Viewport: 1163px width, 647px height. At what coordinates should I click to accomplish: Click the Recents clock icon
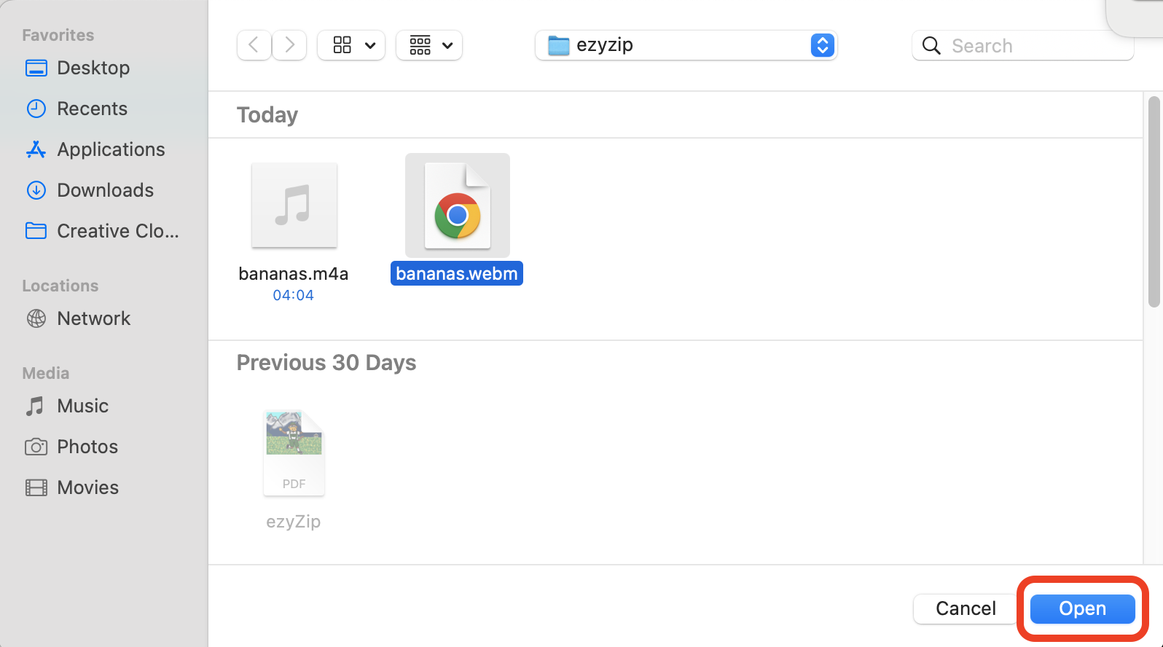tap(36, 109)
